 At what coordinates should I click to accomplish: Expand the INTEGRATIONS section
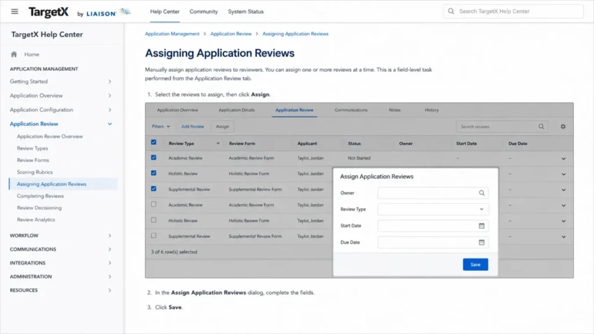tap(110, 263)
